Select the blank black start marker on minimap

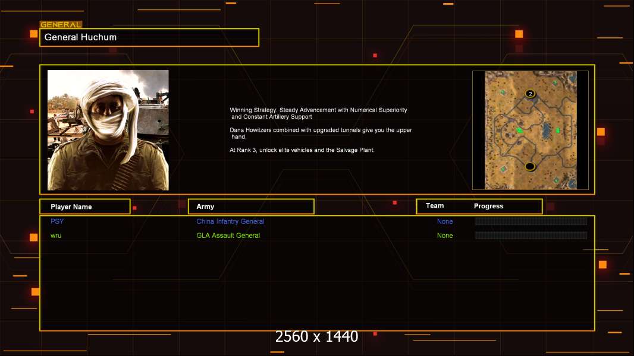pyautogui.click(x=530, y=166)
